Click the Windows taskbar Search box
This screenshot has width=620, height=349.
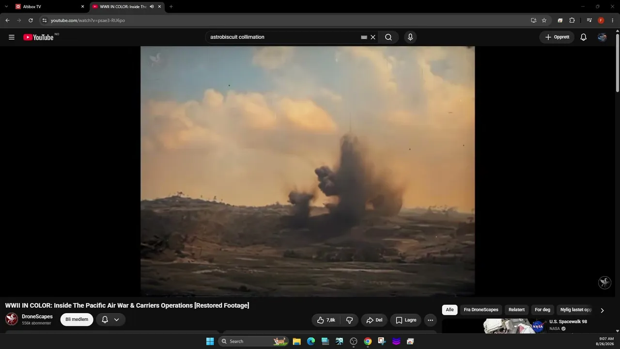[253, 341]
